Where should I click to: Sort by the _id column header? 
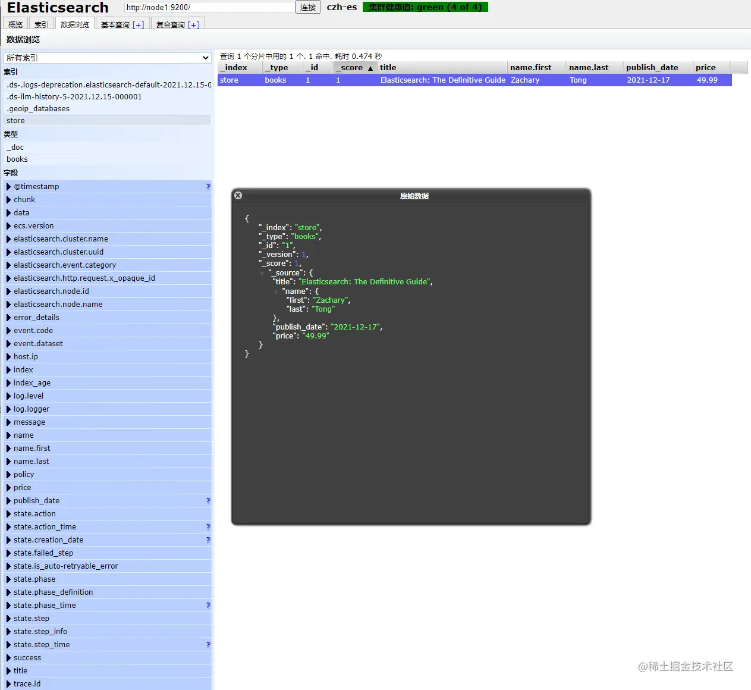[318, 68]
